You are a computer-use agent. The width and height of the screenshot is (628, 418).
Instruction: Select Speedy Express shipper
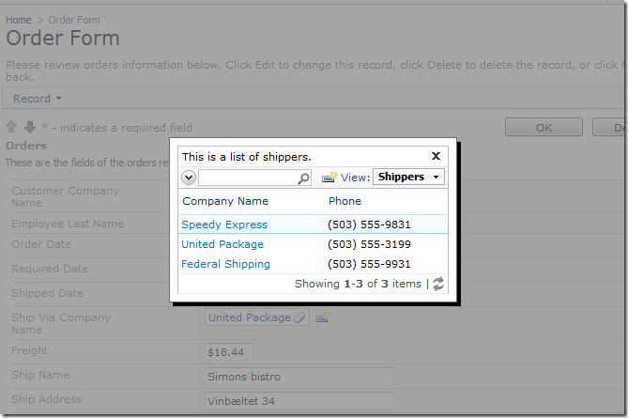point(224,224)
